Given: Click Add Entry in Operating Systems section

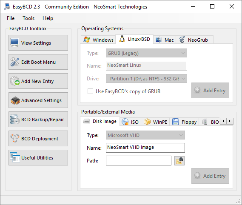Looking at the screenshot, I should [210, 90].
